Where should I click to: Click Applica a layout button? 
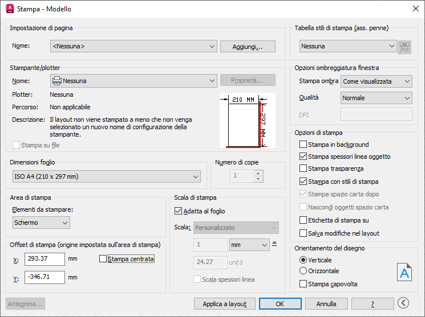click(224, 304)
